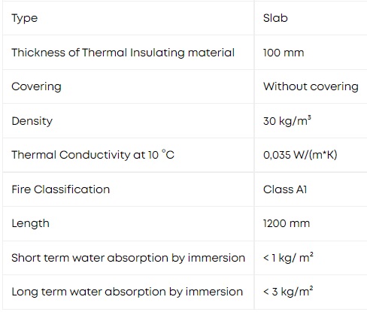This screenshot has height=312, width=367.
Task: Click the word immersion in short term row
Action: tap(217, 258)
